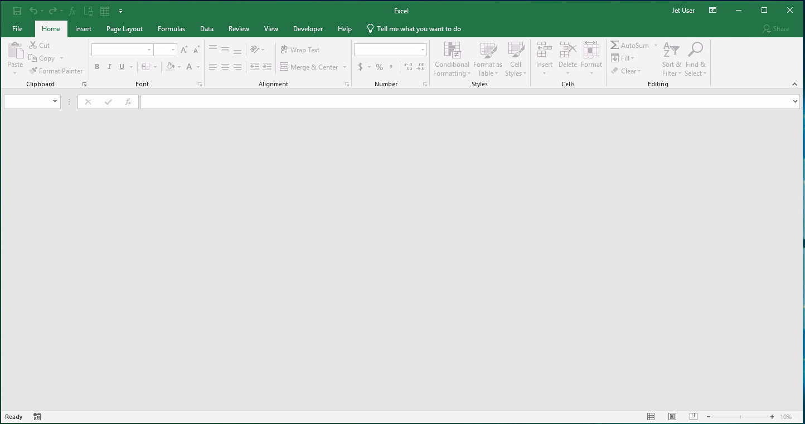Apply the Percent Style icon

point(379,67)
